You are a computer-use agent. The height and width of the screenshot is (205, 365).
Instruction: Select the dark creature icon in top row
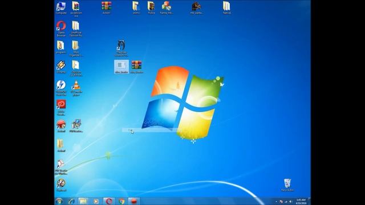[196, 8]
